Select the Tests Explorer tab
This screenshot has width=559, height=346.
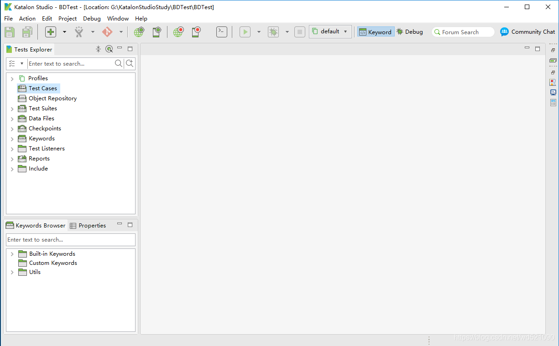pos(29,49)
